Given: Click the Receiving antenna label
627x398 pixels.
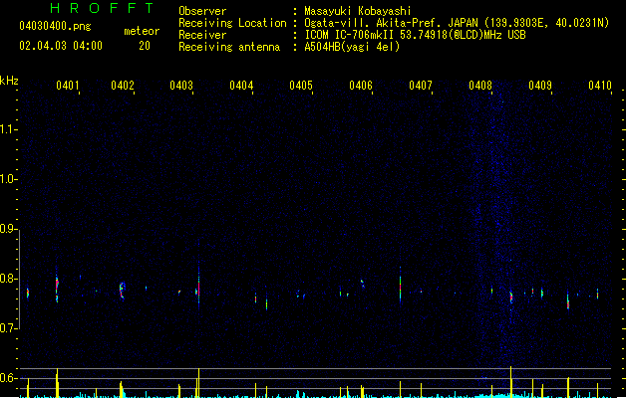Looking at the screenshot, I should point(229,47).
